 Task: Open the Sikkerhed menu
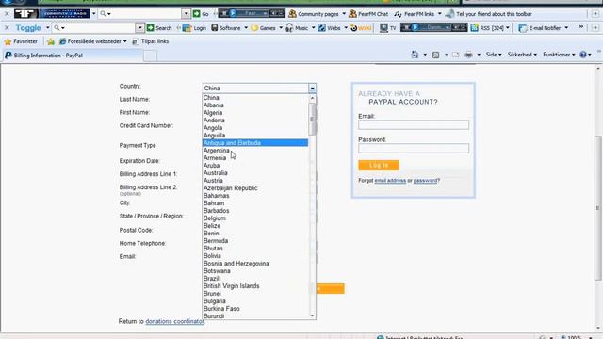point(522,55)
